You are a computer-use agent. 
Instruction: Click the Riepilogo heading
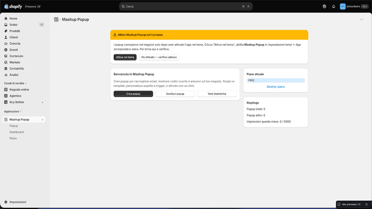point(252,103)
